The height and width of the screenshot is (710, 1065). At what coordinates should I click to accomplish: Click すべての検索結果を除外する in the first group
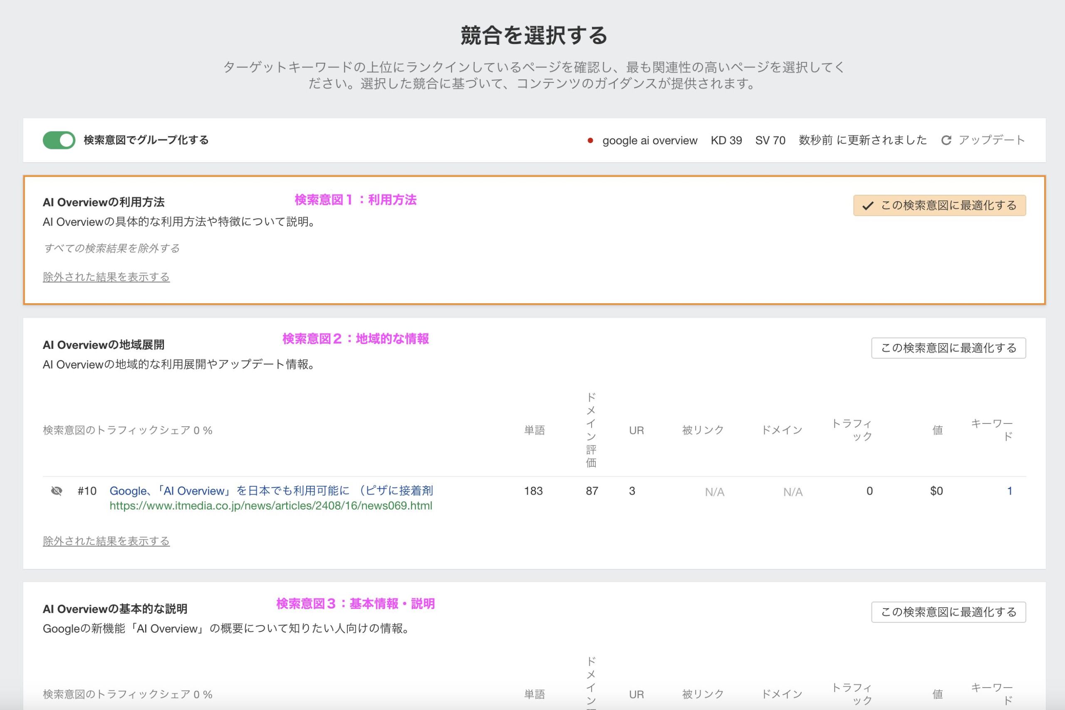(x=111, y=248)
